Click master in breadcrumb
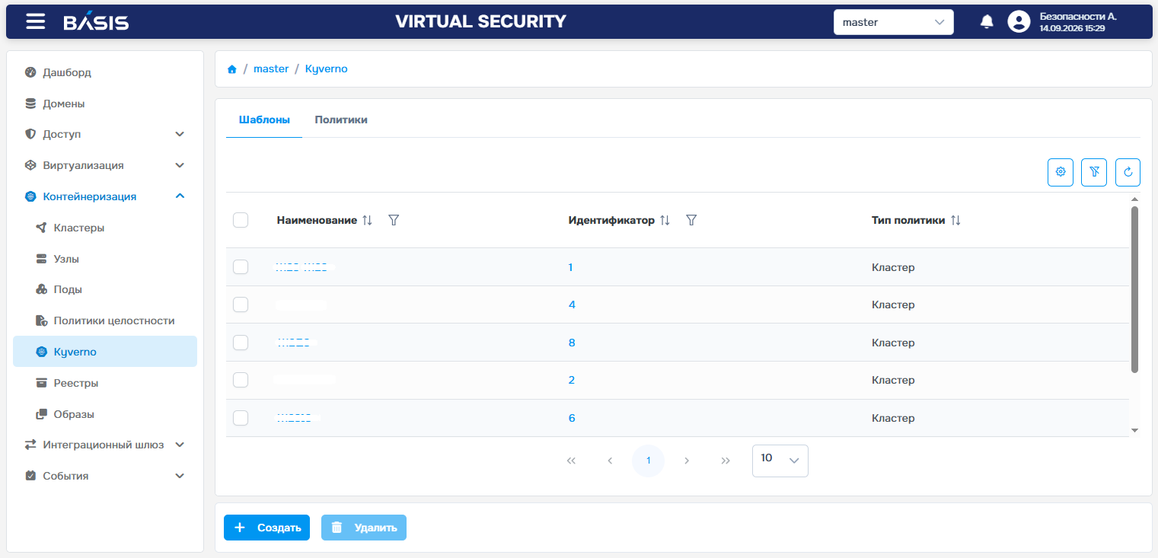The image size is (1158, 558). click(271, 69)
